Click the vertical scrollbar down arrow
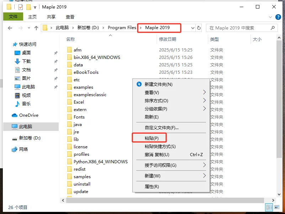The width and height of the screenshot is (285, 214). tap(279, 194)
